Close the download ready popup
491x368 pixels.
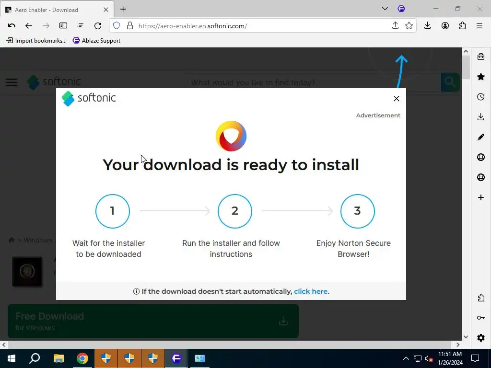[397, 99]
